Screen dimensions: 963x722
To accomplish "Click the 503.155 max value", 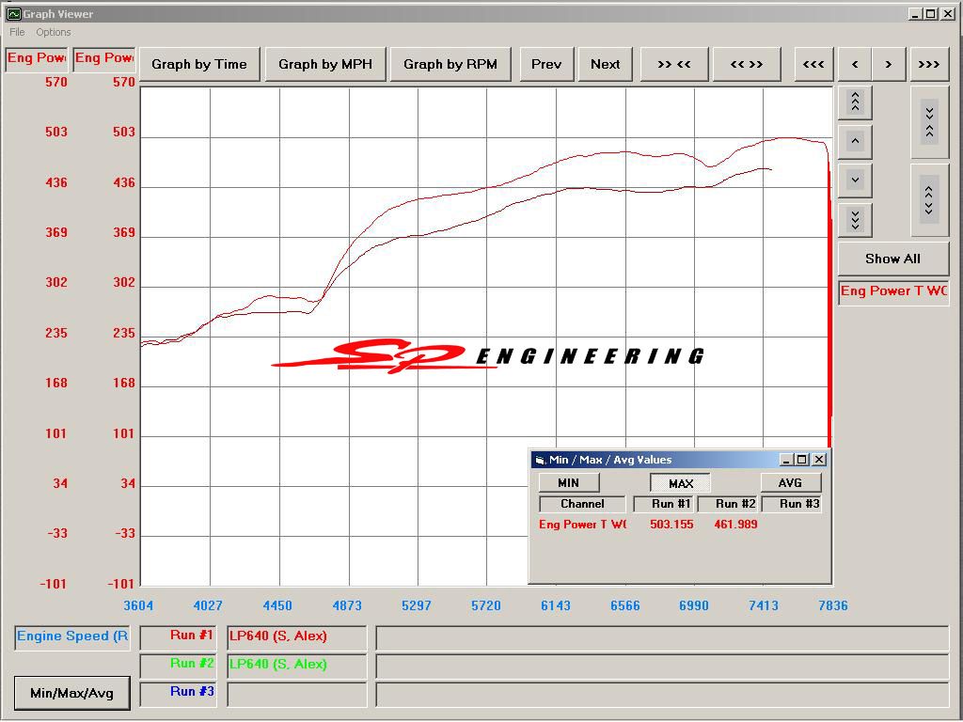I will (x=671, y=525).
